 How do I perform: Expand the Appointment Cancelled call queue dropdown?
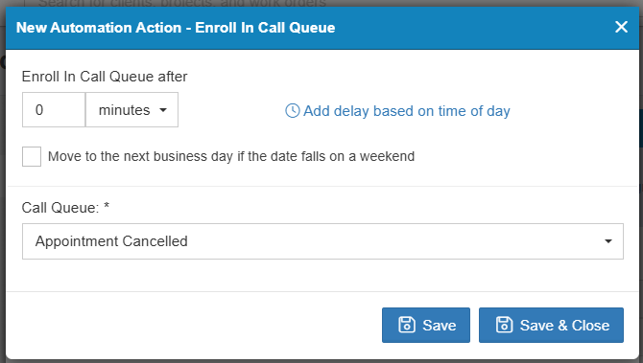click(322, 241)
